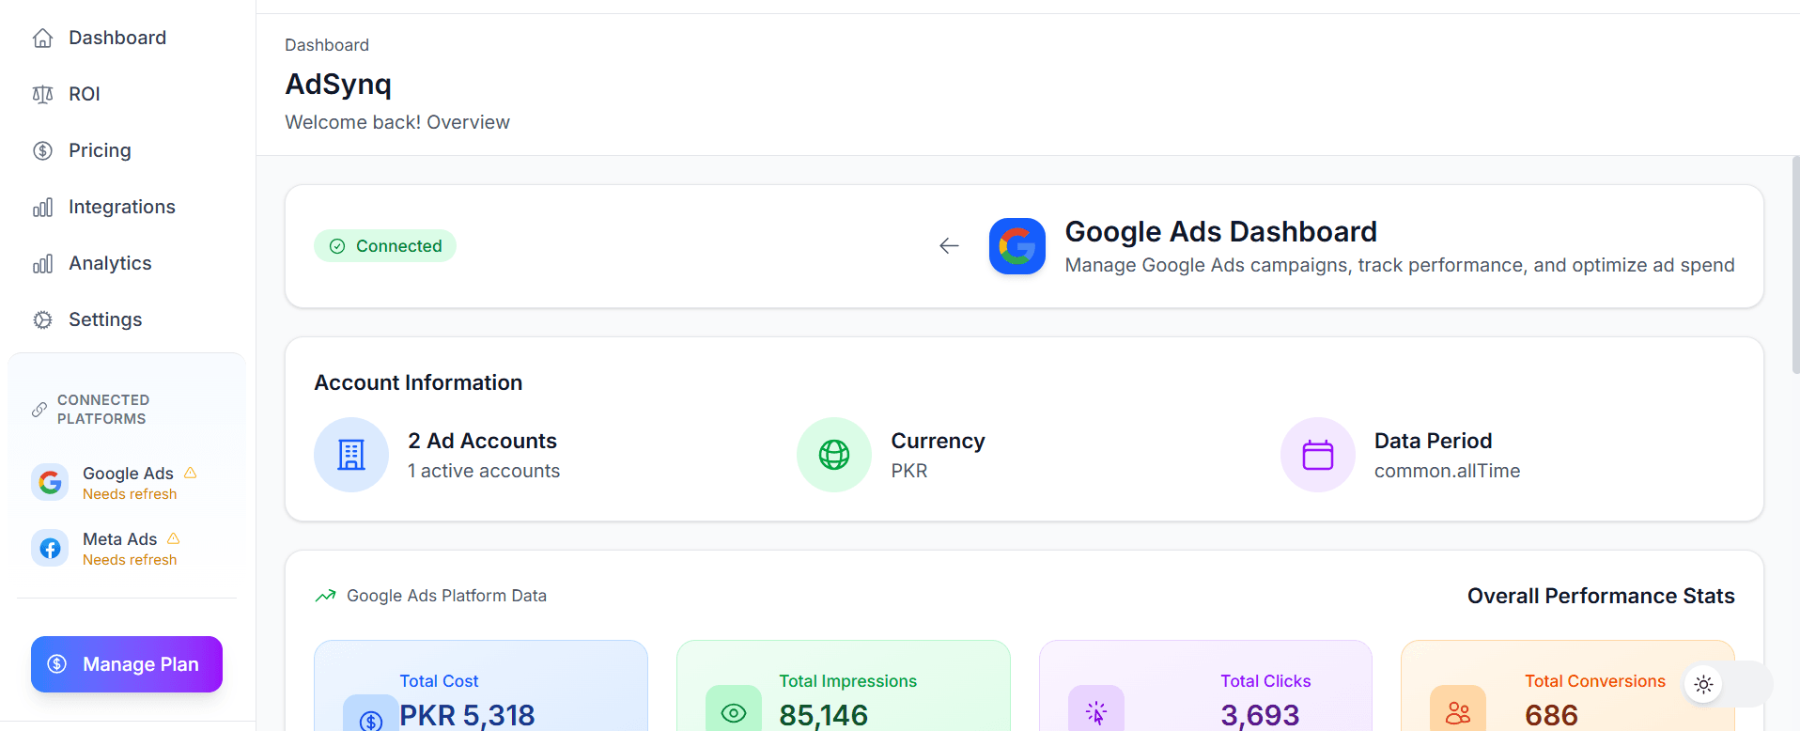Click the Connected Platforms link icon
Screen dimensions: 1800x731
[x=39, y=410]
